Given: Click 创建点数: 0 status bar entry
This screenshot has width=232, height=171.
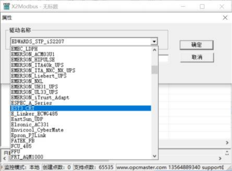Looking at the screenshot, I should click(x=57, y=167).
